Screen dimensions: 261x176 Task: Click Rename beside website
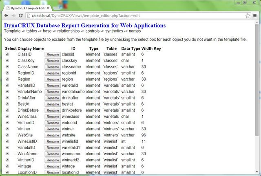point(53,135)
